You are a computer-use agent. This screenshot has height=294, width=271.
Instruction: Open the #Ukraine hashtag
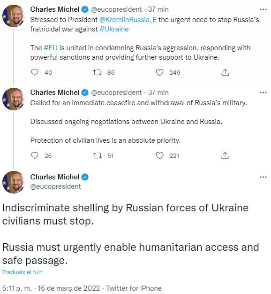(x=114, y=29)
